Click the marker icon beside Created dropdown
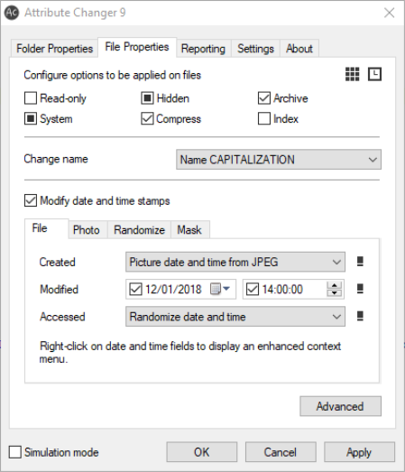 point(360,262)
